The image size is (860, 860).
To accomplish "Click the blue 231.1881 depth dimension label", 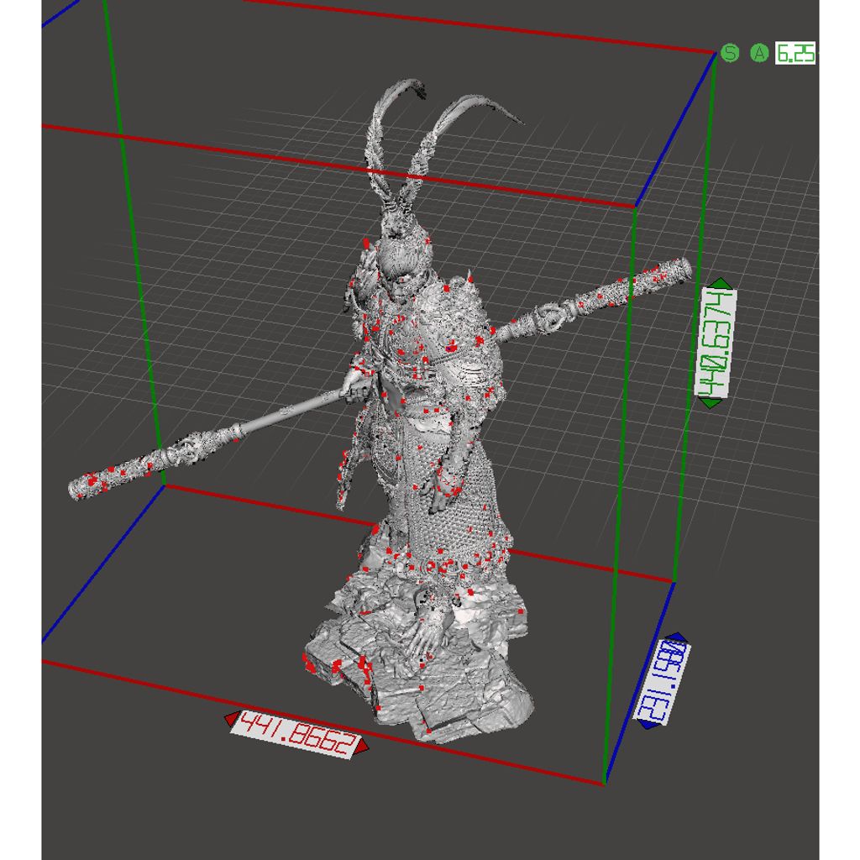I will [x=663, y=682].
